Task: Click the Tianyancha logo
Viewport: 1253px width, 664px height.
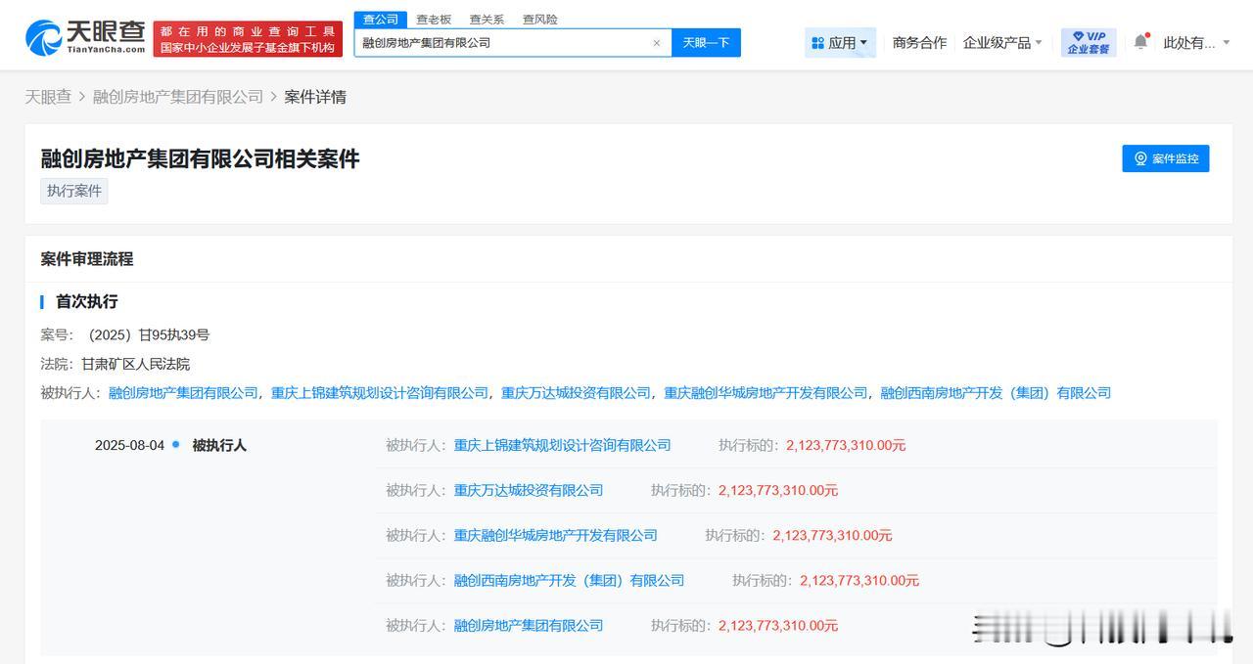Action: point(86,37)
